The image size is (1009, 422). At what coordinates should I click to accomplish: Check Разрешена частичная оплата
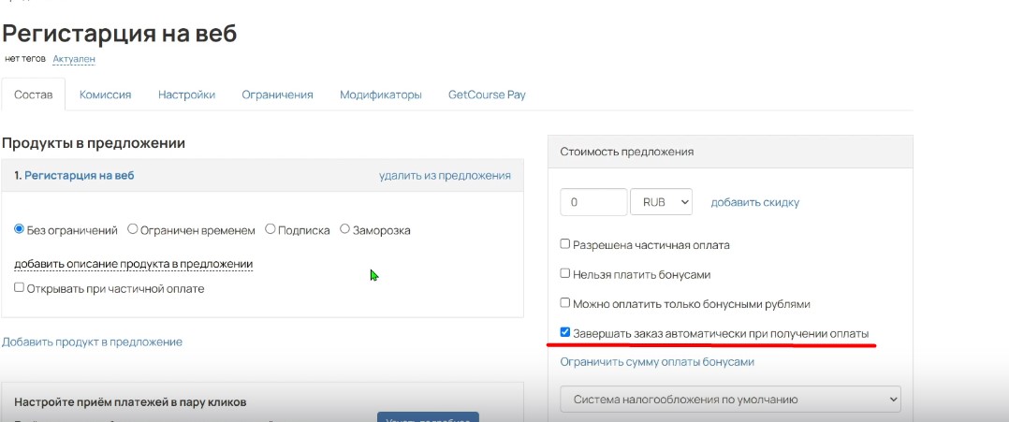click(565, 244)
